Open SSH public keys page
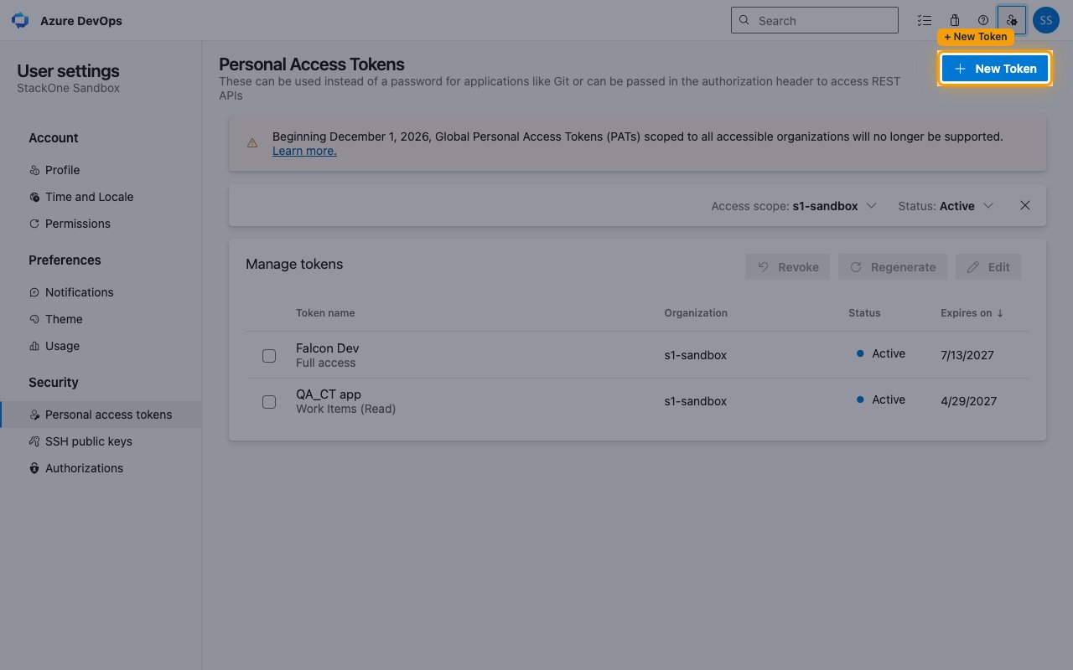This screenshot has height=670, width=1073. pyautogui.click(x=101, y=441)
